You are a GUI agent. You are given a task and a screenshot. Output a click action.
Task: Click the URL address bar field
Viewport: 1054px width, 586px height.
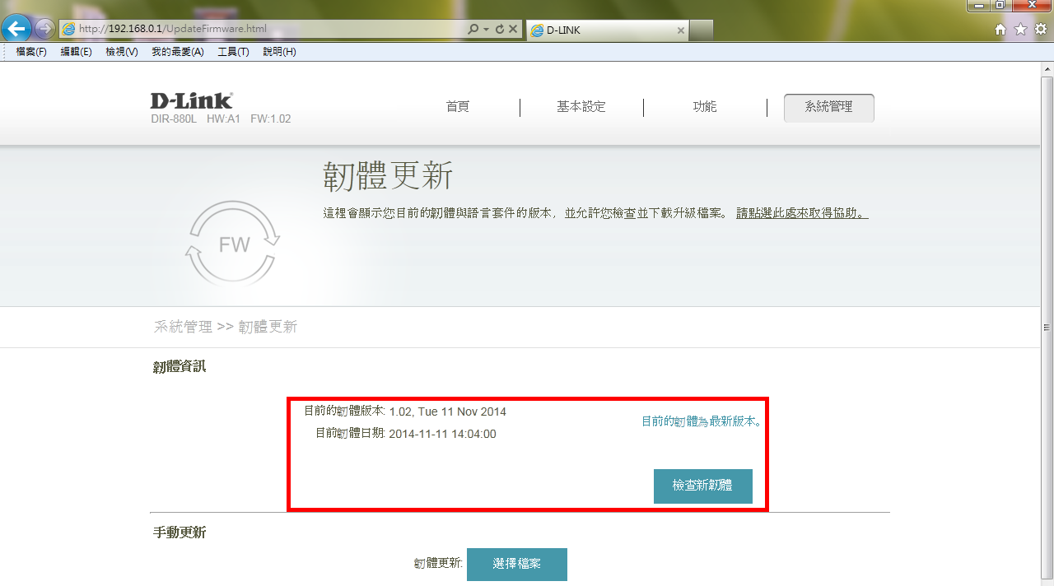point(272,29)
